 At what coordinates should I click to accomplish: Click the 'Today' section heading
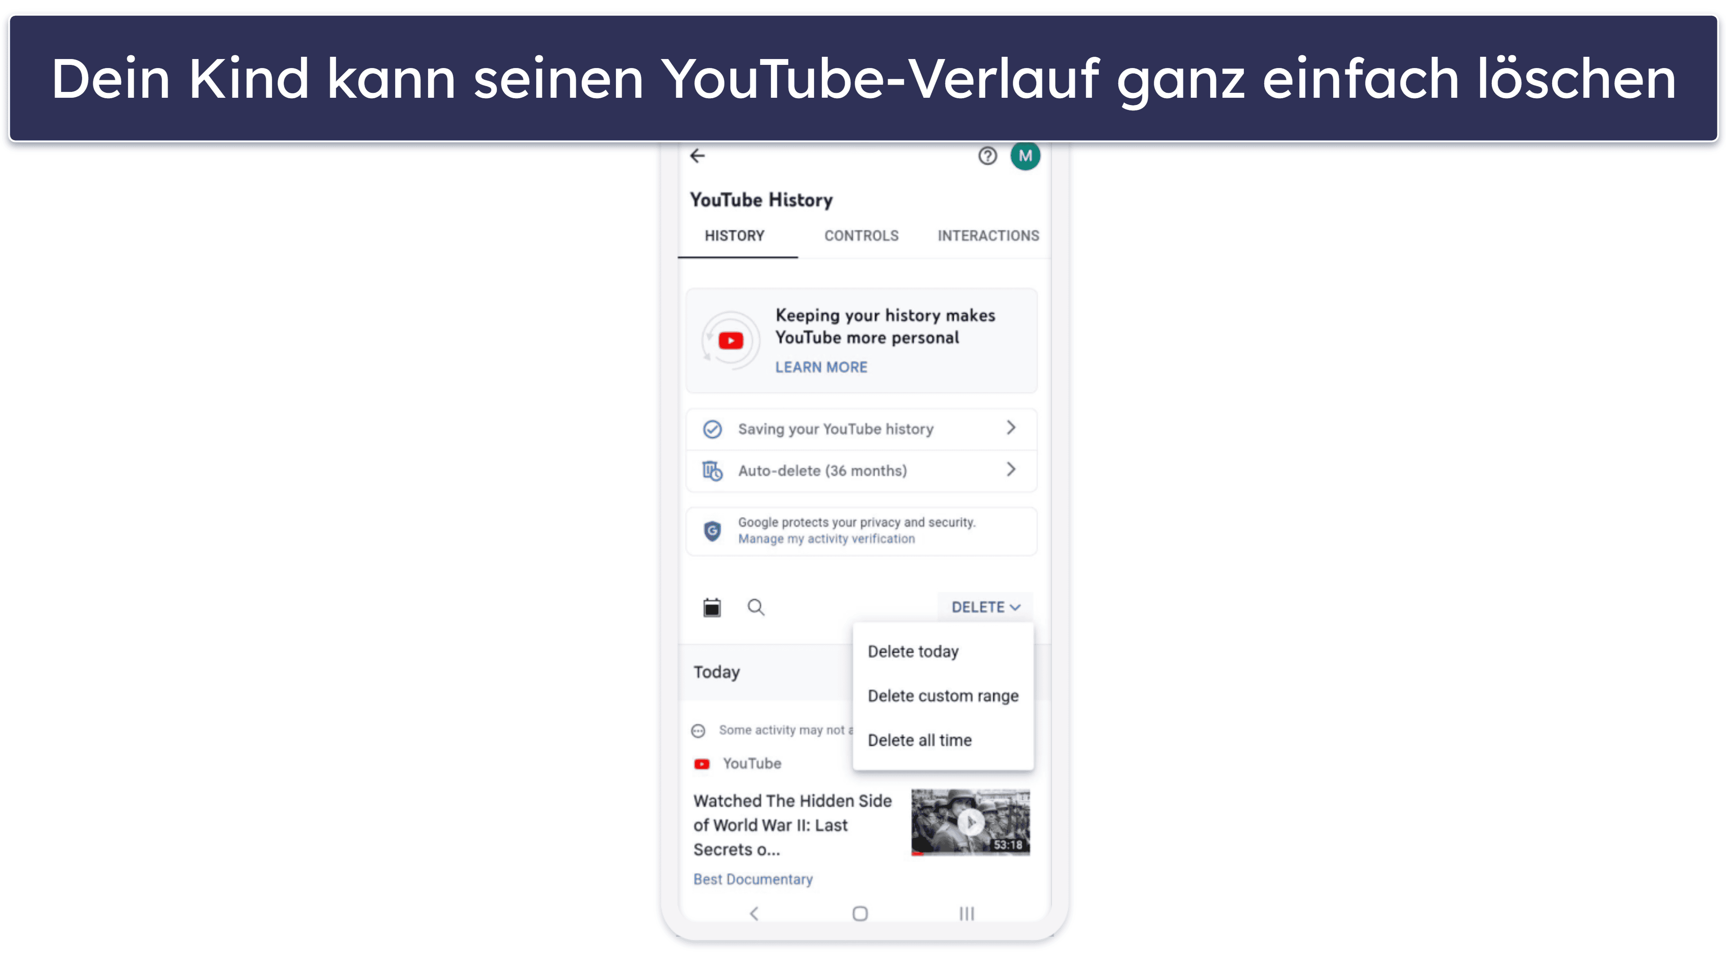[716, 672]
